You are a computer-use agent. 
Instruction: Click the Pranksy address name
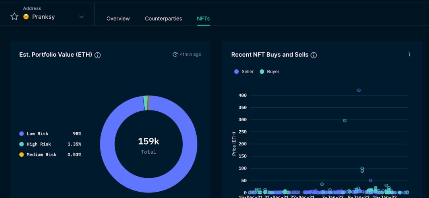[x=43, y=17]
